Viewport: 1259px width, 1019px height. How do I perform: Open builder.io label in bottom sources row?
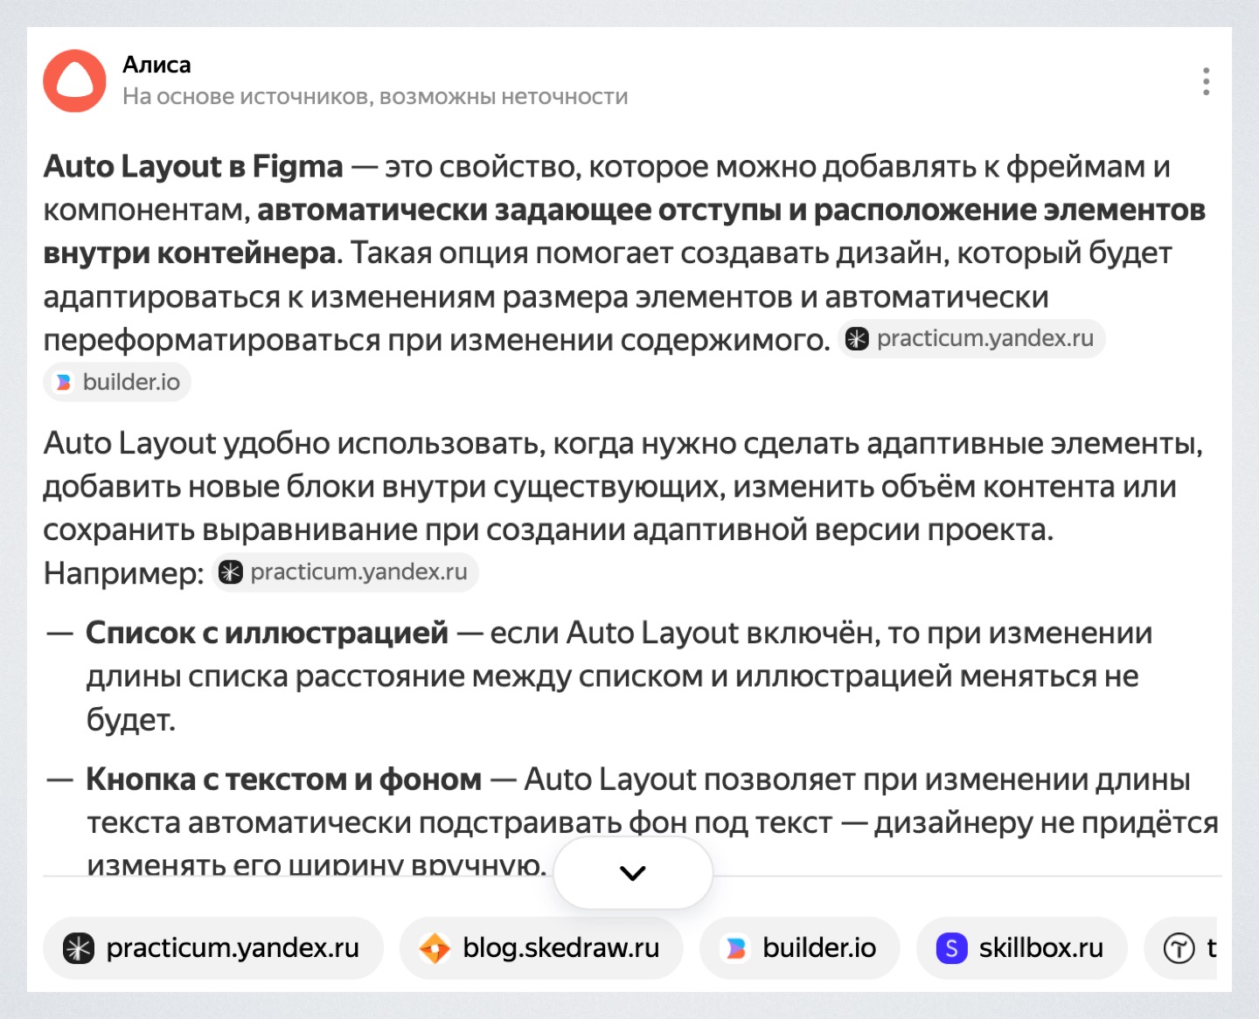coord(819,948)
